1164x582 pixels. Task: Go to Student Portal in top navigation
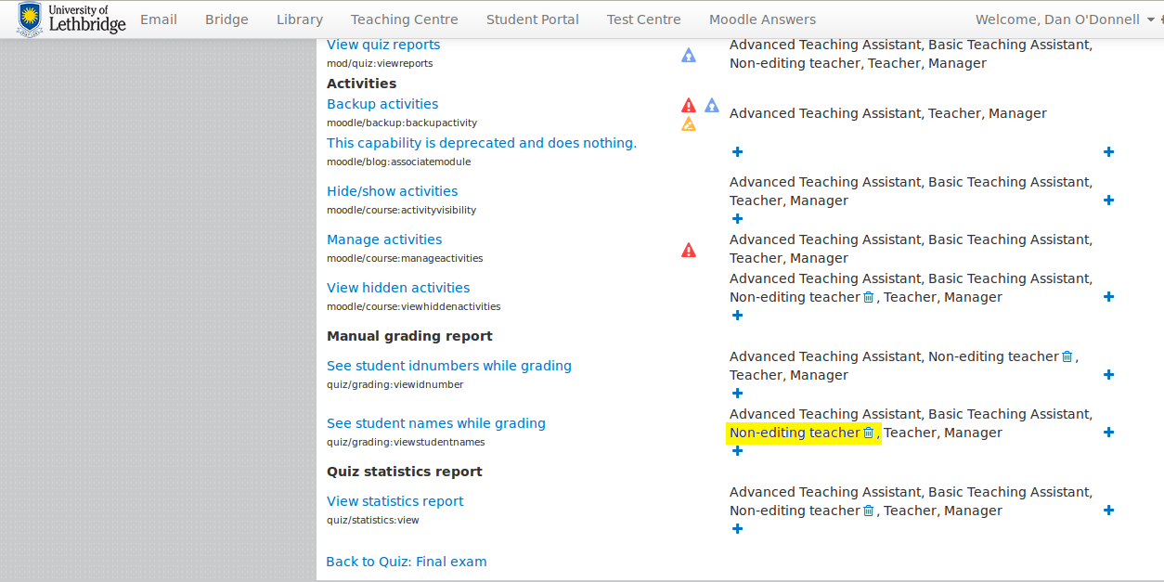click(x=533, y=19)
